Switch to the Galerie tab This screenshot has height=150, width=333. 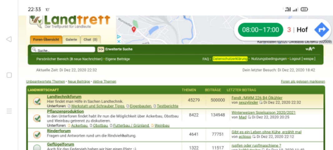point(71,40)
